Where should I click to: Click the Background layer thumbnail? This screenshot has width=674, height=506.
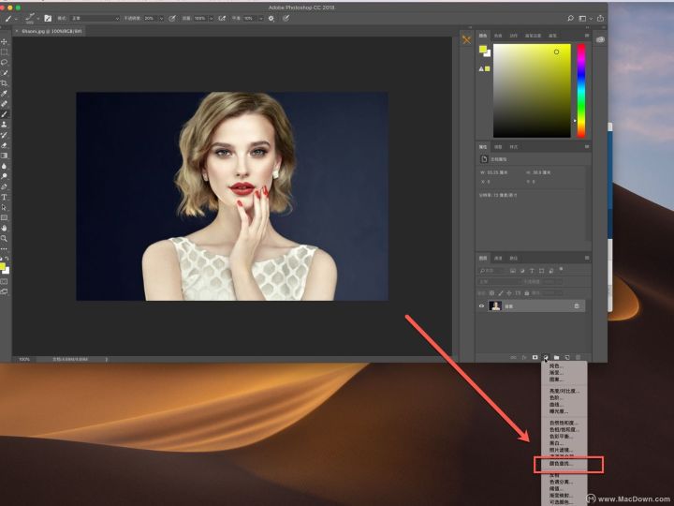tap(495, 305)
